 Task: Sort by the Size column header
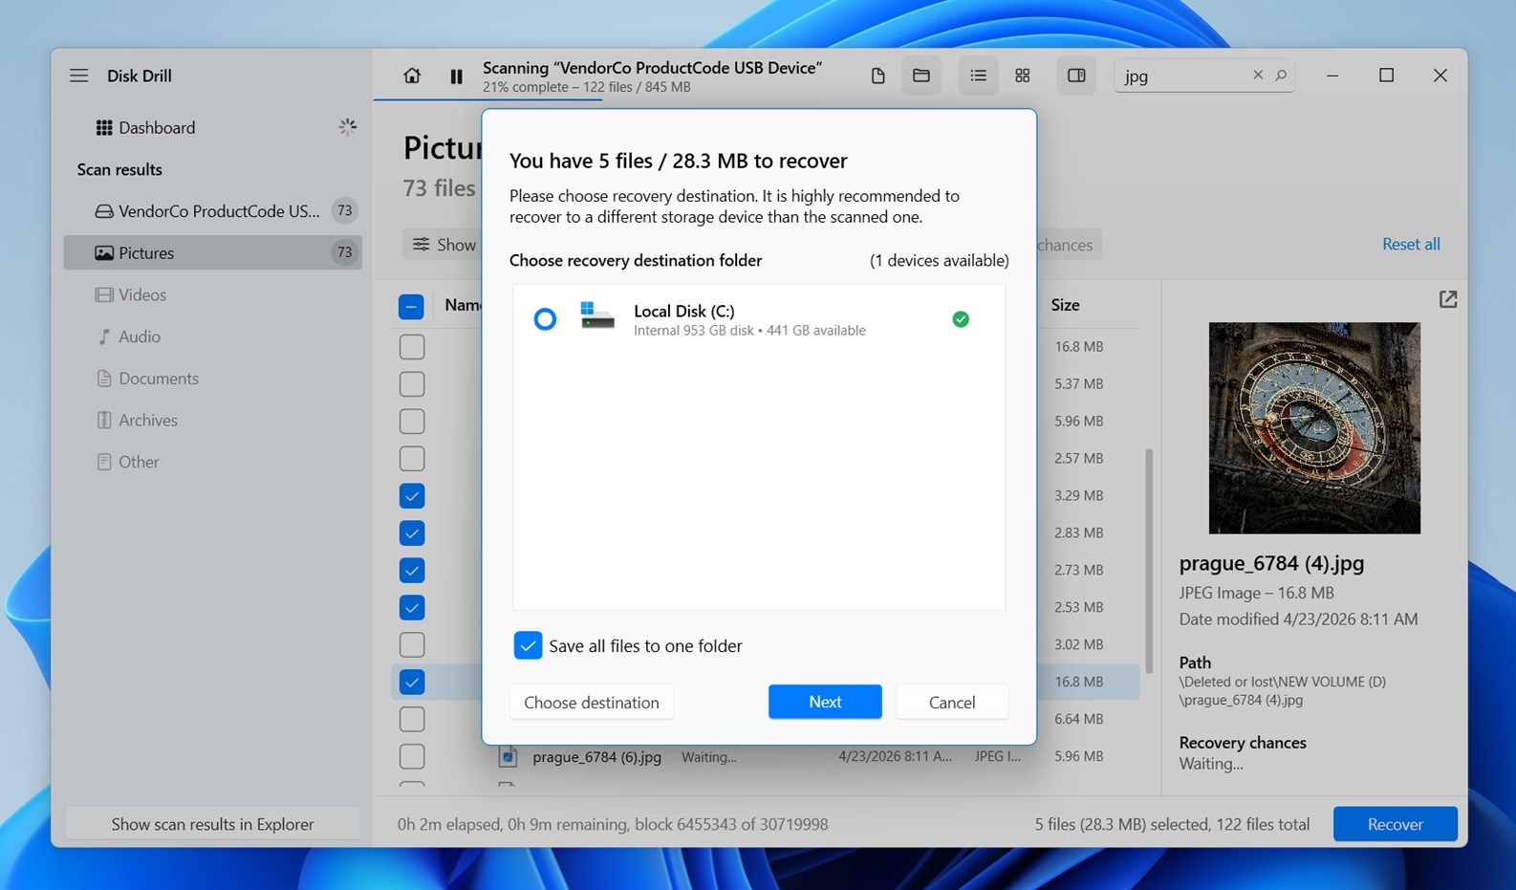tap(1065, 305)
